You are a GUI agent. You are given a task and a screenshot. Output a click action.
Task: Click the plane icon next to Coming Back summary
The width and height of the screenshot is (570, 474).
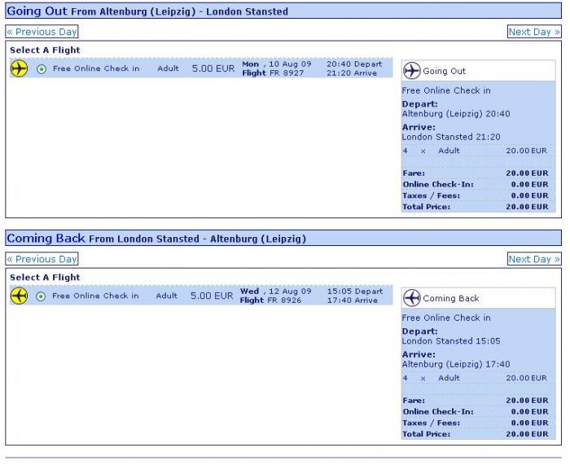[x=412, y=298]
